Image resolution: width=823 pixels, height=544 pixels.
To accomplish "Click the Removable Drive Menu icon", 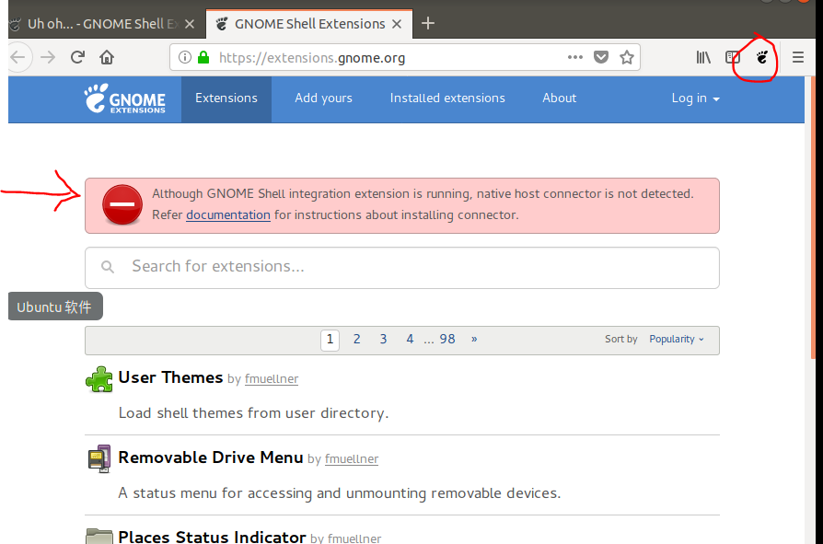I will point(99,459).
